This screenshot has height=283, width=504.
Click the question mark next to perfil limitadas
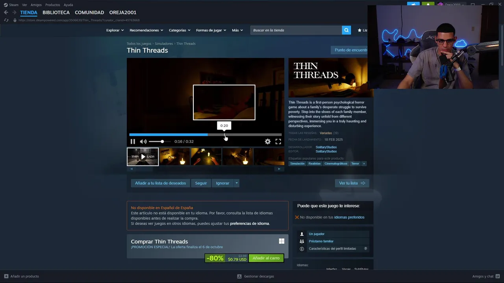coord(365,248)
